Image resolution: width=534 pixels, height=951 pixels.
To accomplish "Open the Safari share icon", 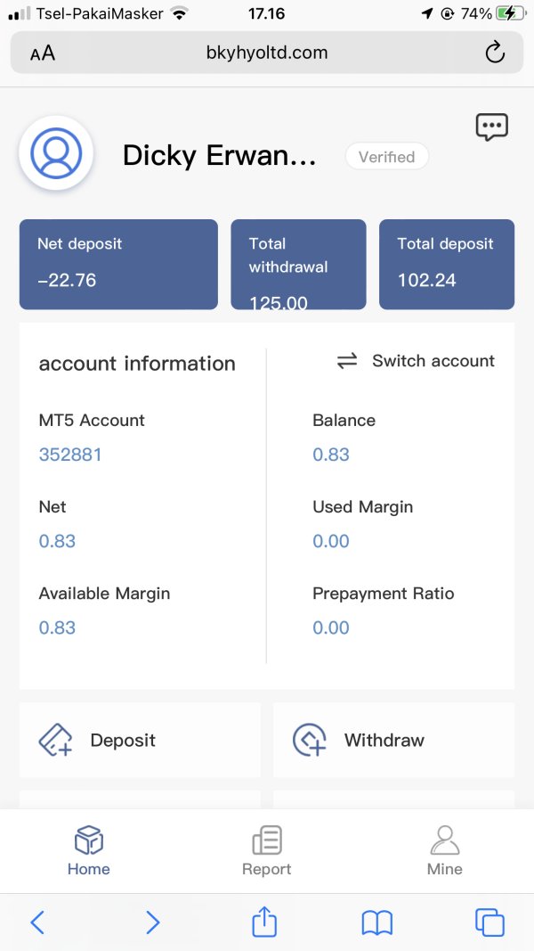I will point(264,922).
